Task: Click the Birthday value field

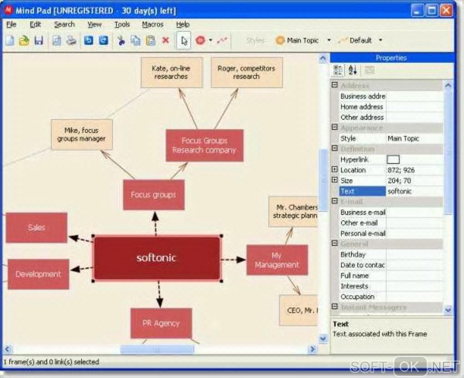Action: coord(414,255)
